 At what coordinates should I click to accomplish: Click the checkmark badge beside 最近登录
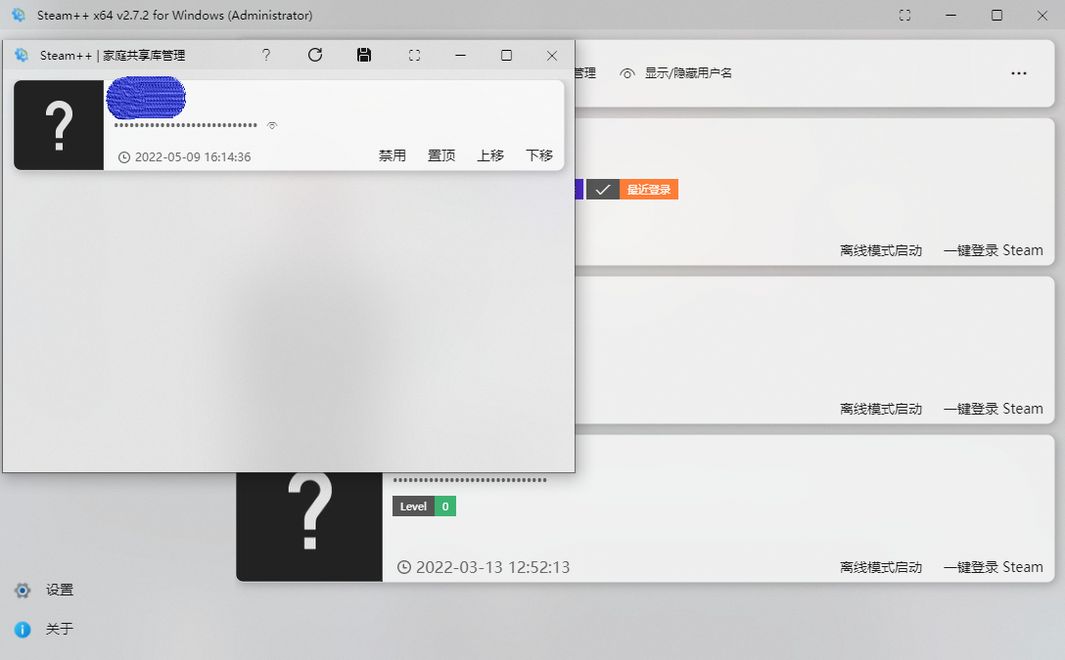[602, 190]
